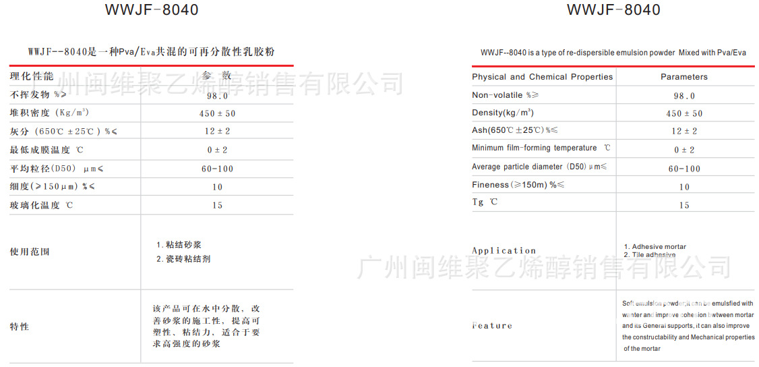This screenshot has height=367, width=759.
Task: Select the '平均粒径(D50) μm≤' row label
Action: 57,169
